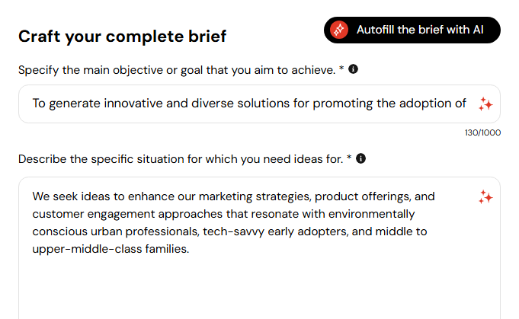Click the blank space below the situation text
Viewport: 519px width, 319px height.
click(251, 288)
